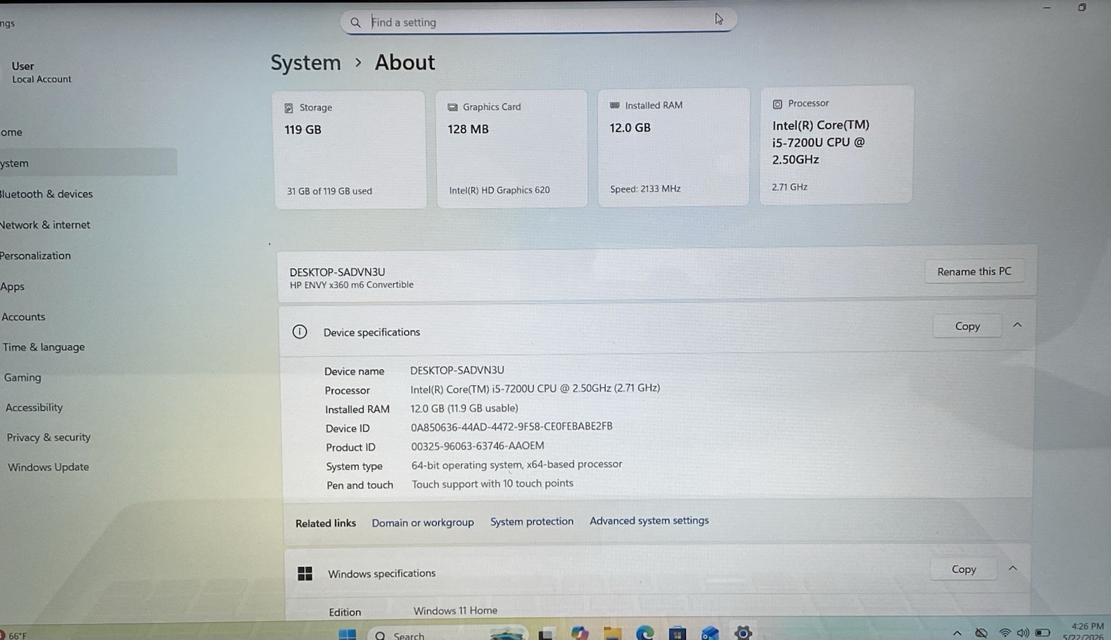Click the search magnifier icon in Find a setting
Image resolution: width=1111 pixels, height=640 pixels.
[356, 22]
